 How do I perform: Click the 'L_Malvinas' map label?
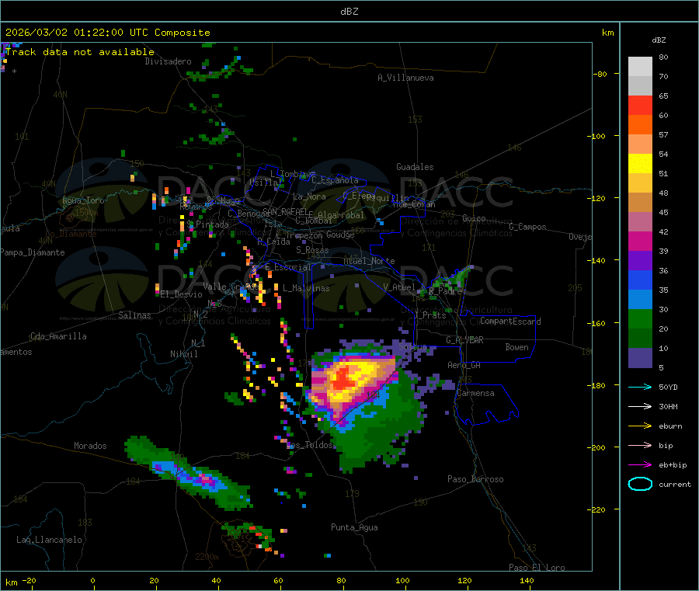(x=306, y=289)
